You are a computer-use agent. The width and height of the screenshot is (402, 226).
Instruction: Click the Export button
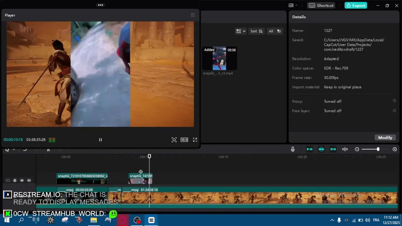coord(356,5)
